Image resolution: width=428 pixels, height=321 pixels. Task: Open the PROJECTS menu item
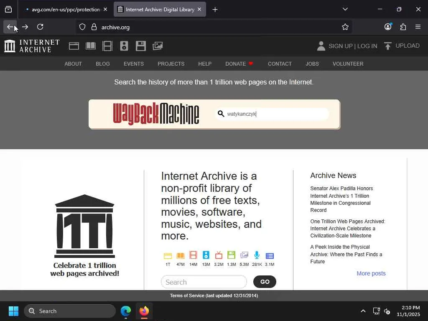171,64
